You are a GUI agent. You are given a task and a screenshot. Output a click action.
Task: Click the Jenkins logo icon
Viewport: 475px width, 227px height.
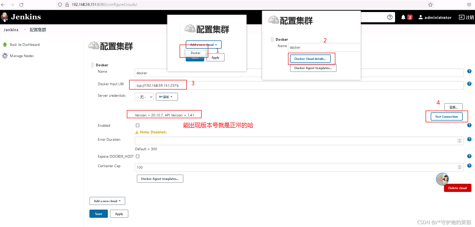tap(4, 17)
